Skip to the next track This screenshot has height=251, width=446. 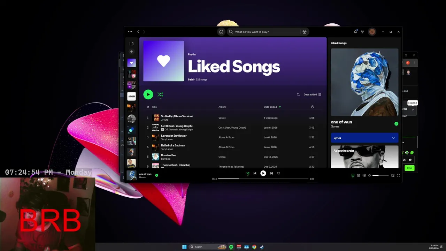click(271, 173)
